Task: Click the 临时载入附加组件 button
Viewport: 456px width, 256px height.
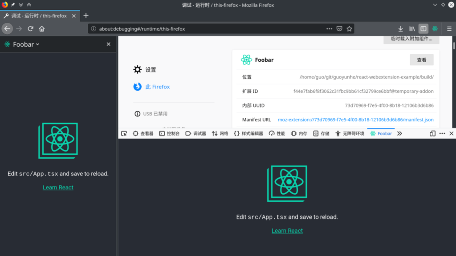Action: point(411,39)
